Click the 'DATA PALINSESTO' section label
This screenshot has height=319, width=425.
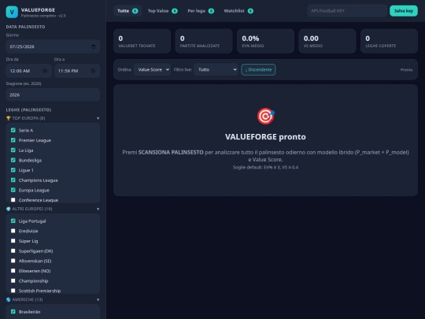25,27
